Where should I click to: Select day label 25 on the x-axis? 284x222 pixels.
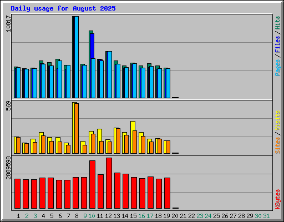pyautogui.click(x=216, y=216)
